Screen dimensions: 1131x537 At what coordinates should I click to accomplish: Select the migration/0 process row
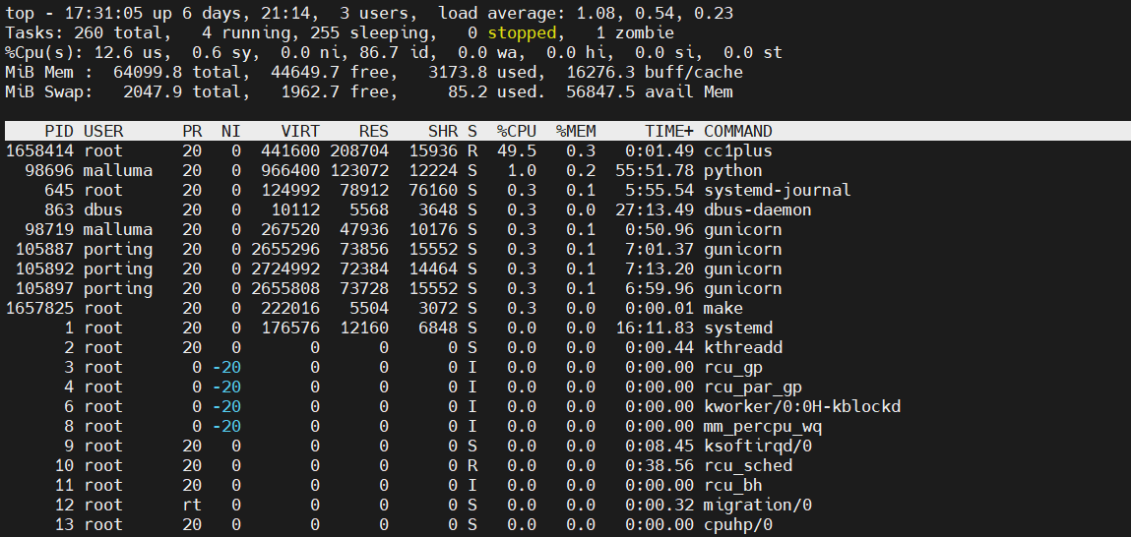coord(565,505)
